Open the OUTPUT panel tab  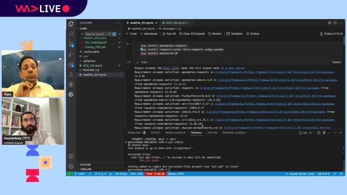[156, 133]
